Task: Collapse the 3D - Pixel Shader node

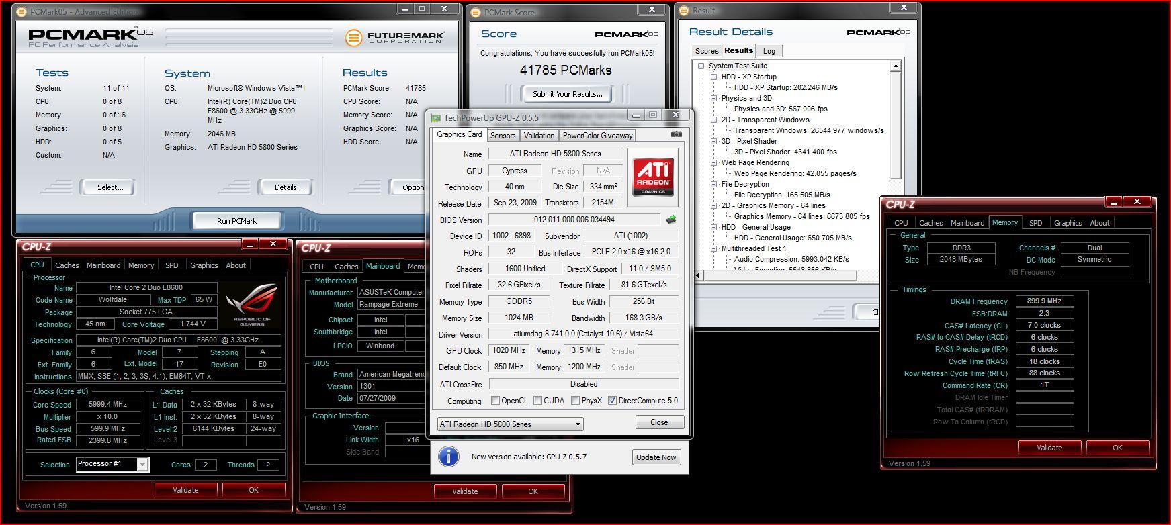Action: (714, 141)
